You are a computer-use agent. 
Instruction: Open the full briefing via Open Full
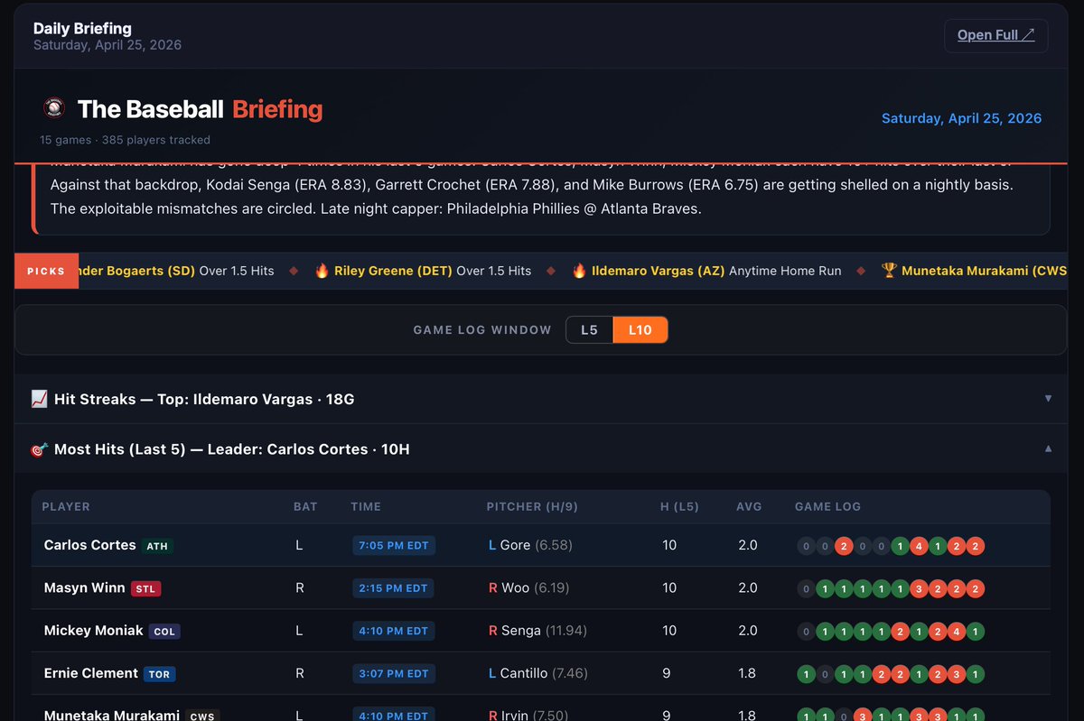click(995, 35)
